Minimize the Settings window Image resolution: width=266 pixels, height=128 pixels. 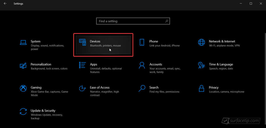[x=241, y=3]
